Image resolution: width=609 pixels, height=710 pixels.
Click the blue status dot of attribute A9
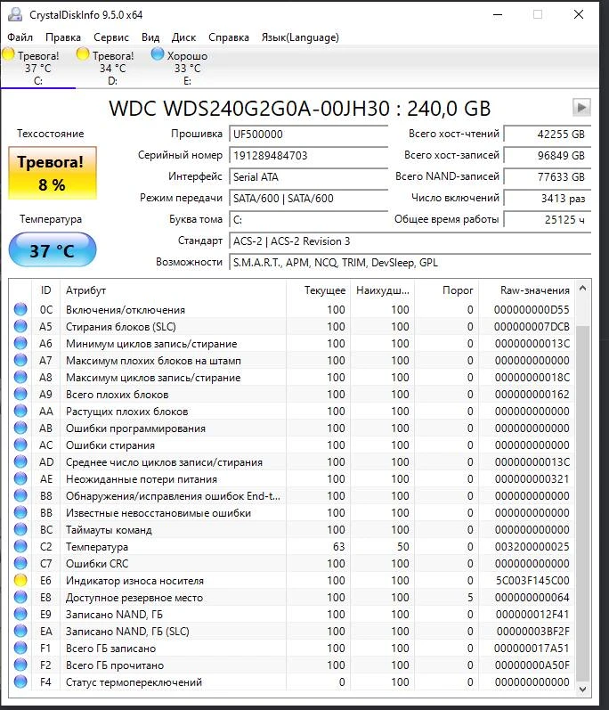(20, 394)
